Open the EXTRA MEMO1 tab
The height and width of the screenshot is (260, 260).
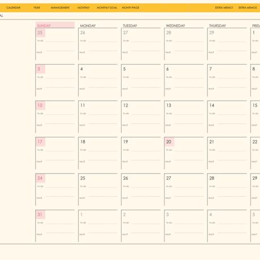pyautogui.click(x=224, y=8)
